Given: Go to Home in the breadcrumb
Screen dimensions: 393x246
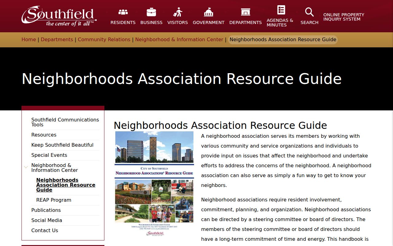Looking at the screenshot, I should [29, 39].
